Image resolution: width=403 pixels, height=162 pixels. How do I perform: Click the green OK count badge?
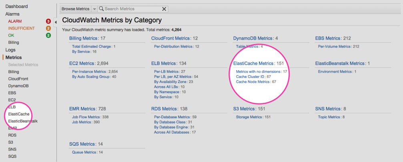[x=48, y=35]
